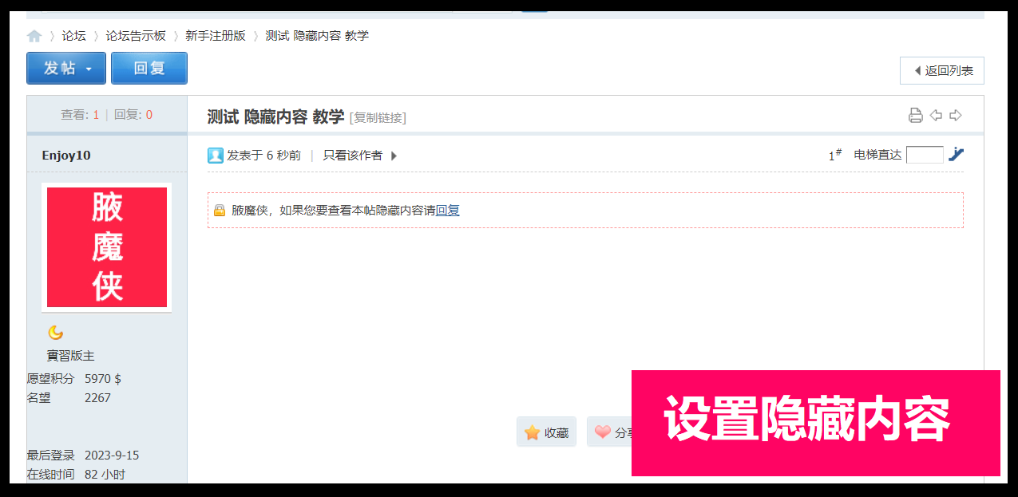Expand arrow next to 只看该作者

pos(394,156)
